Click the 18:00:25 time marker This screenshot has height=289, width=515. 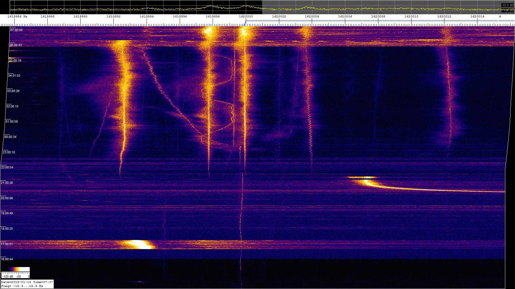pos(7,229)
